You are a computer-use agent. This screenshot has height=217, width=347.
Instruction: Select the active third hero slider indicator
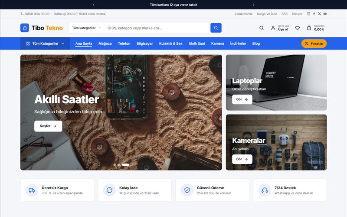pos(125,165)
